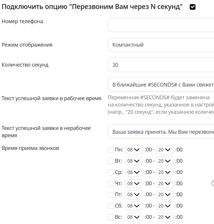The width and height of the screenshot is (214, 224).
Task: Open the Вс start hour dropdown (08)
Action: [134, 217]
